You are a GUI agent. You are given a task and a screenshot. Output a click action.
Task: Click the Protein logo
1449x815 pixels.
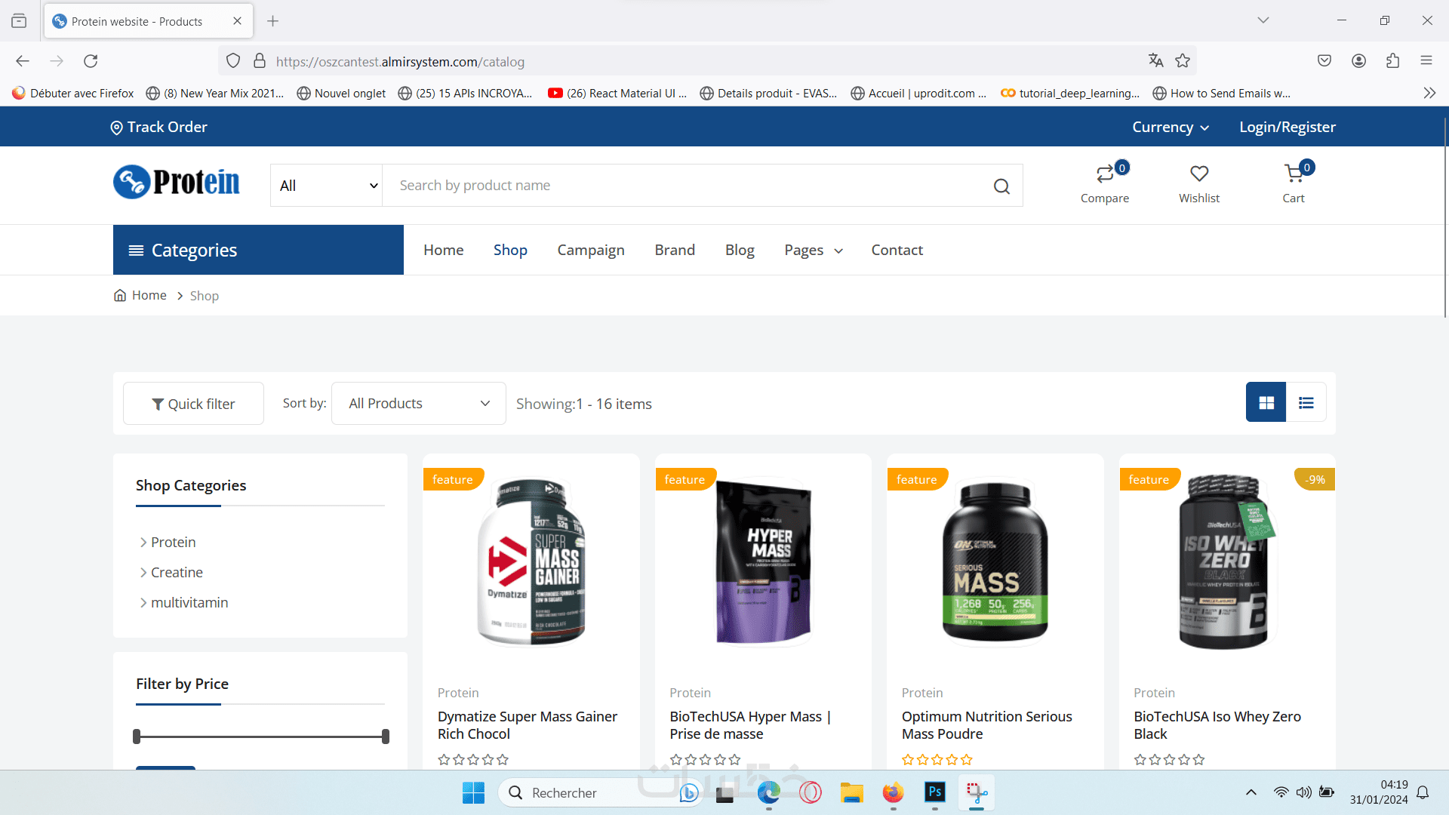(177, 182)
